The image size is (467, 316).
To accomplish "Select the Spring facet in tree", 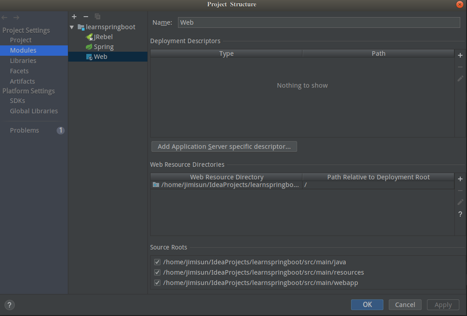I will coord(103,47).
